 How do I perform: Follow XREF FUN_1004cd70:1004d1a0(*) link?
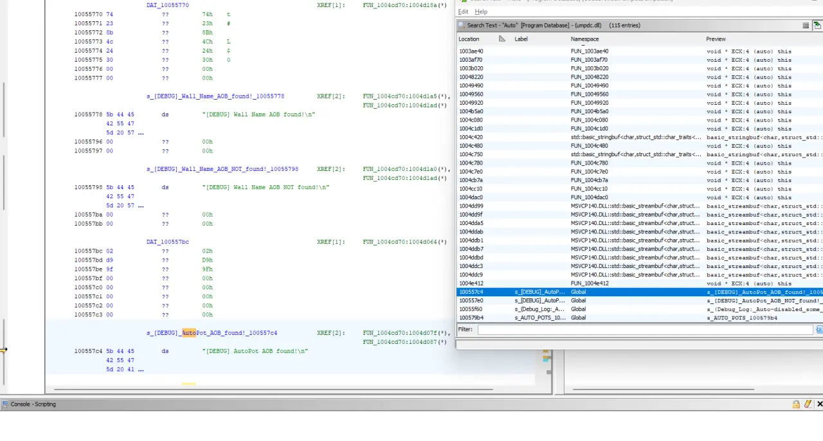click(405, 169)
